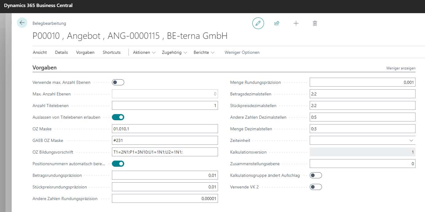Viewport: 425px width, 212px height.
Task: Click the trash delete icon
Action: [315, 23]
